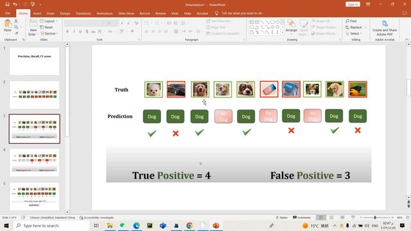Undo the last action
This screenshot has width=411, height=231.
(15, 4)
